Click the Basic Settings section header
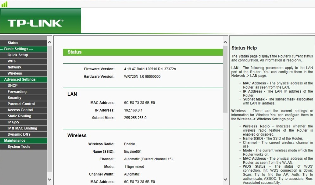Screen dimensions: 315x185 click(23, 49)
